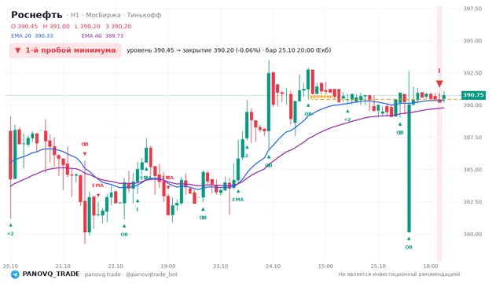503x283 pixels.
Task: Click the 20.10 date axis label
Action: pos(10,266)
